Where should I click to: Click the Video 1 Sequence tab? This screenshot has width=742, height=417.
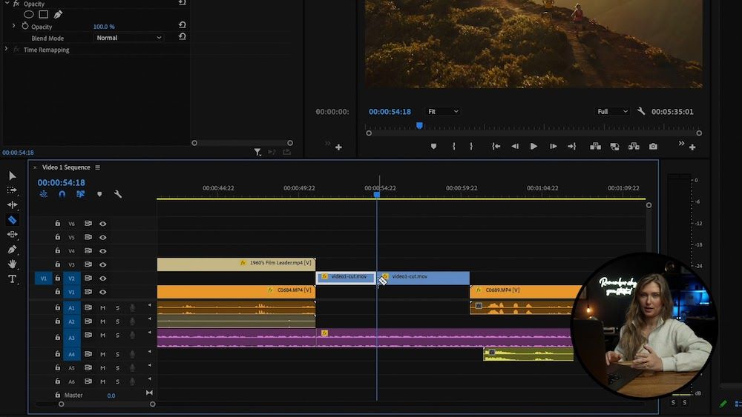65,167
